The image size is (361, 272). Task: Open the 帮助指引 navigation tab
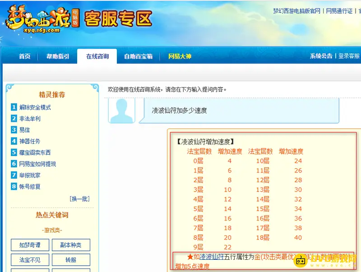click(x=58, y=56)
